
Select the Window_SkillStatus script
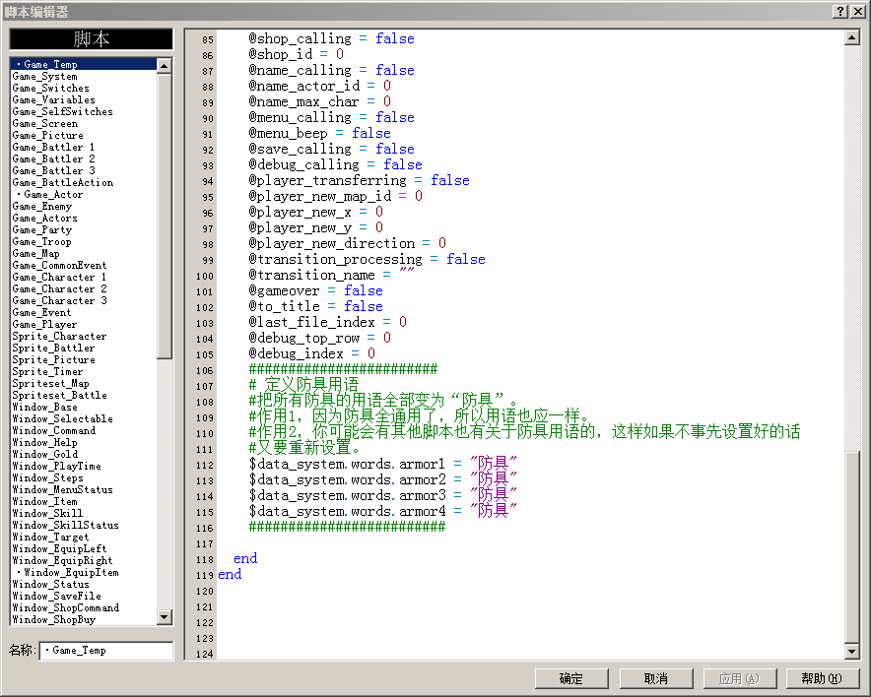point(84,525)
